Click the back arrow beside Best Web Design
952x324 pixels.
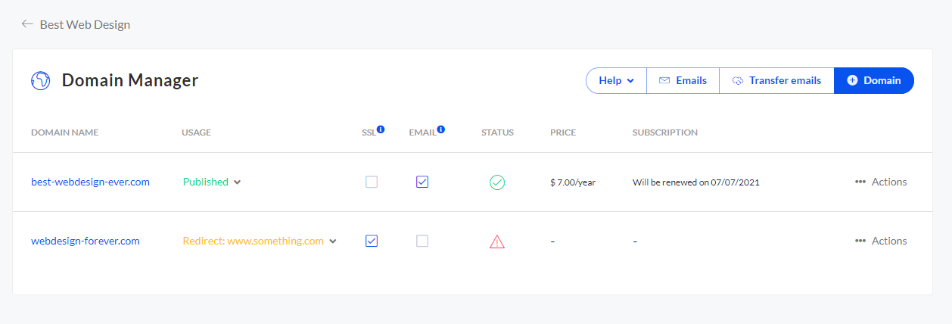coord(27,24)
